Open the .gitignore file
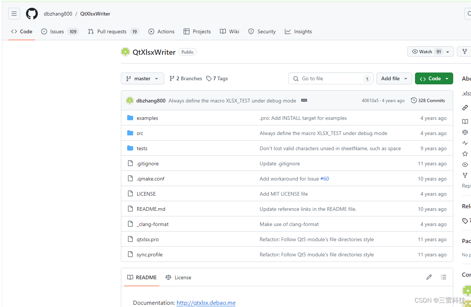Screen dimensions: 471x307 coord(148,163)
